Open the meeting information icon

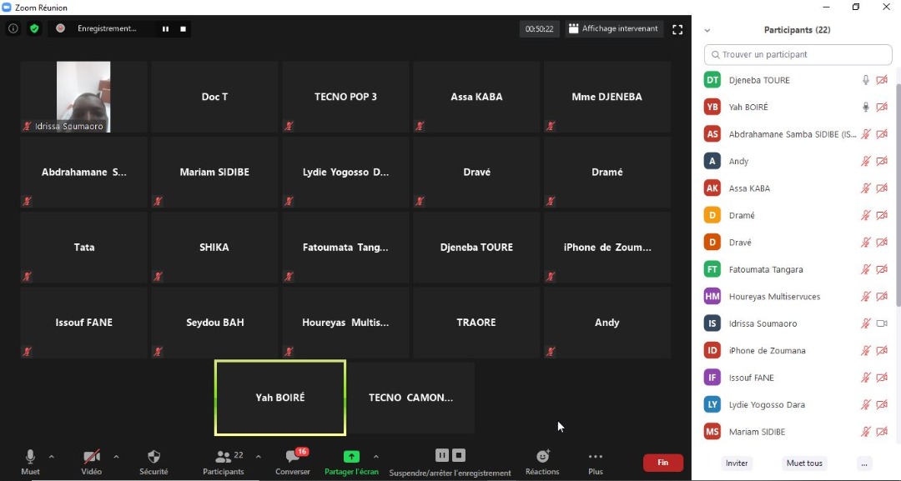(x=13, y=28)
